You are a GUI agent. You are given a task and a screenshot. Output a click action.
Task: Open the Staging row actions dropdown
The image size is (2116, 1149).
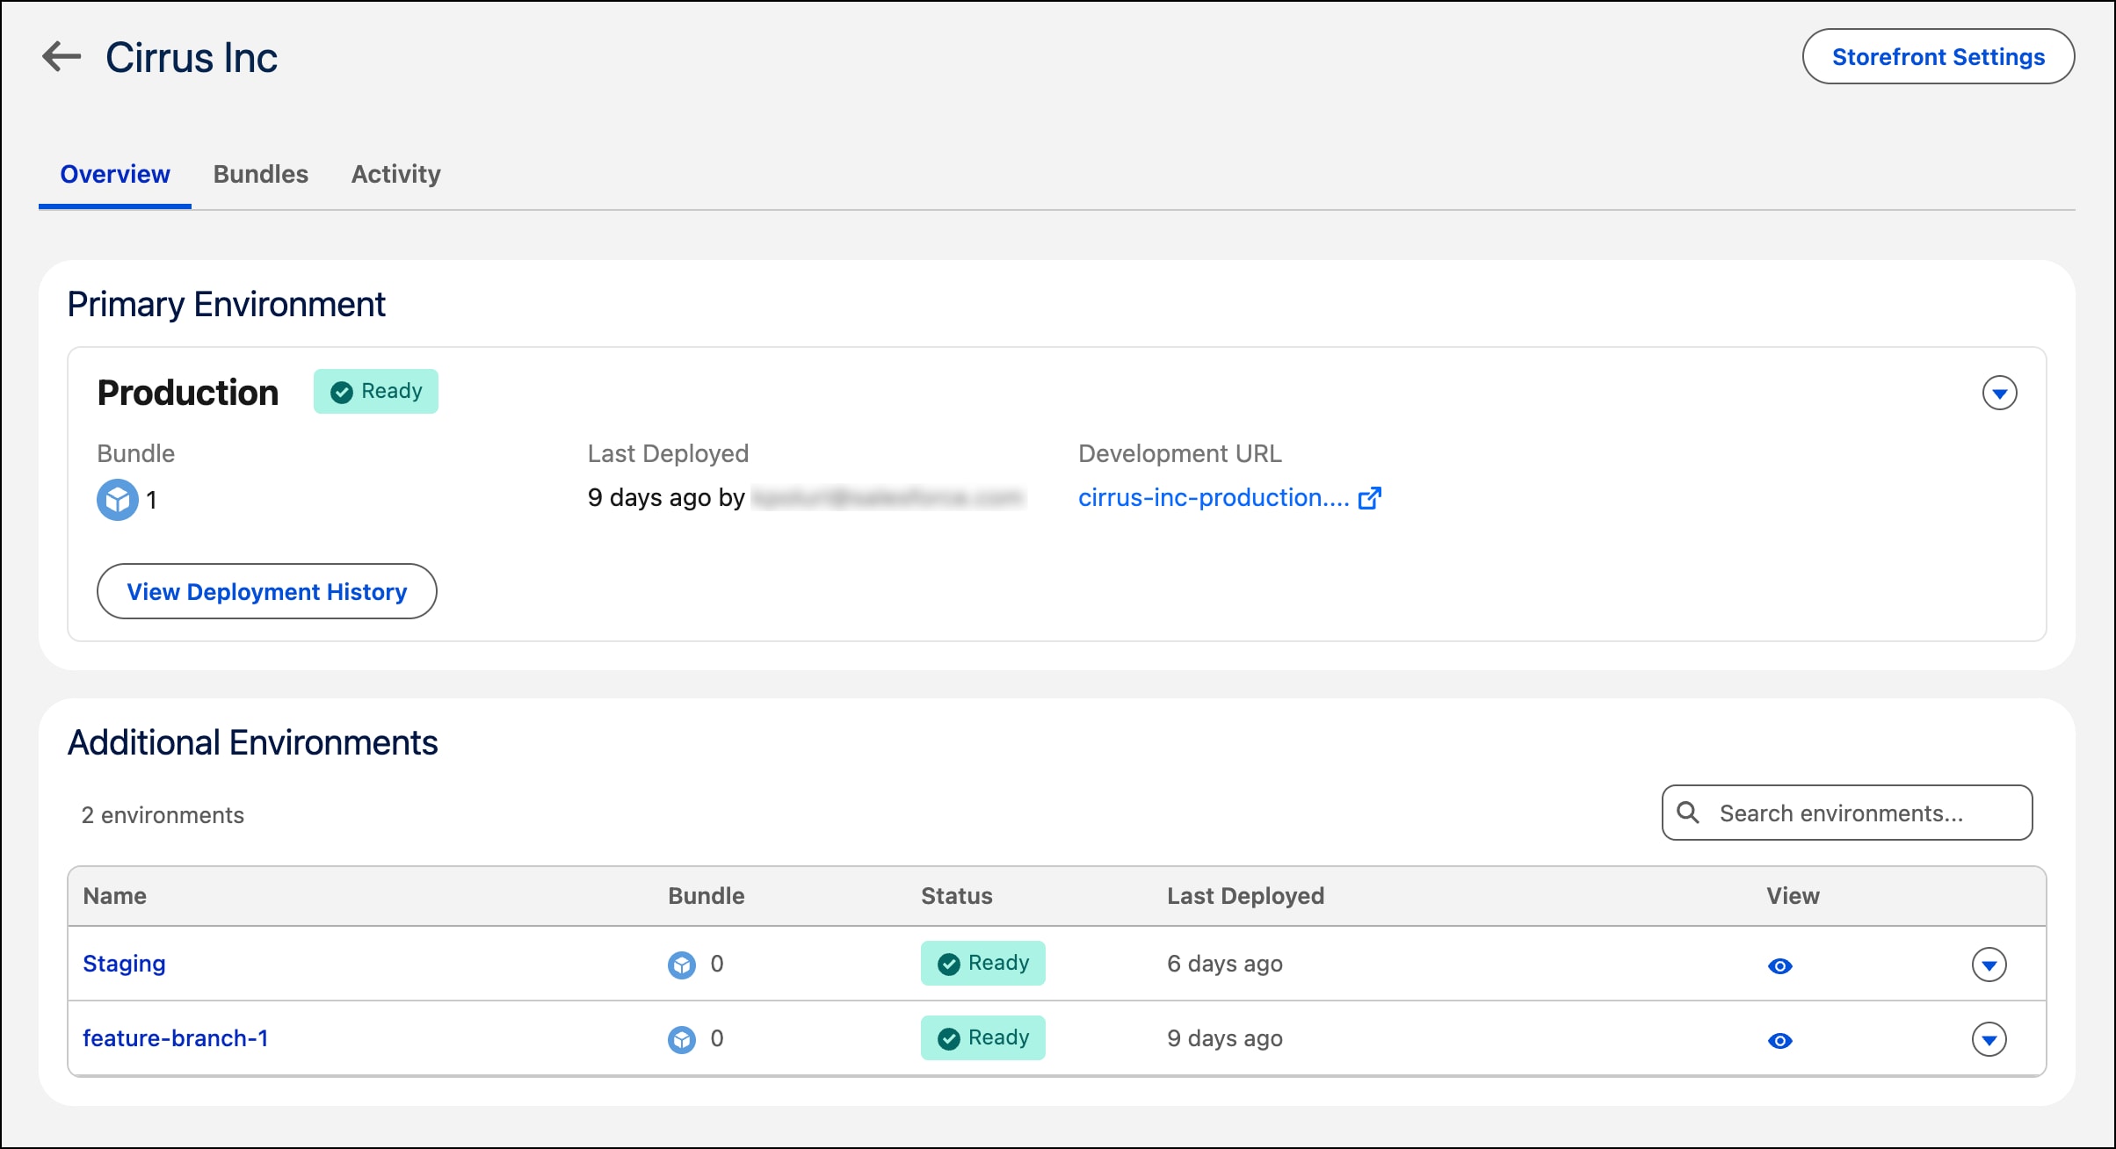click(1989, 965)
